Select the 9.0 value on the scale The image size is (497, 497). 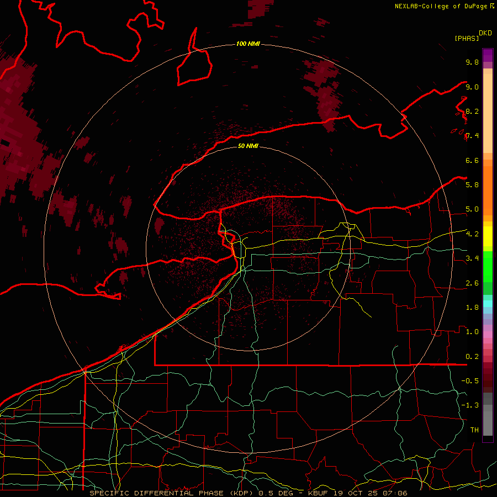point(472,87)
